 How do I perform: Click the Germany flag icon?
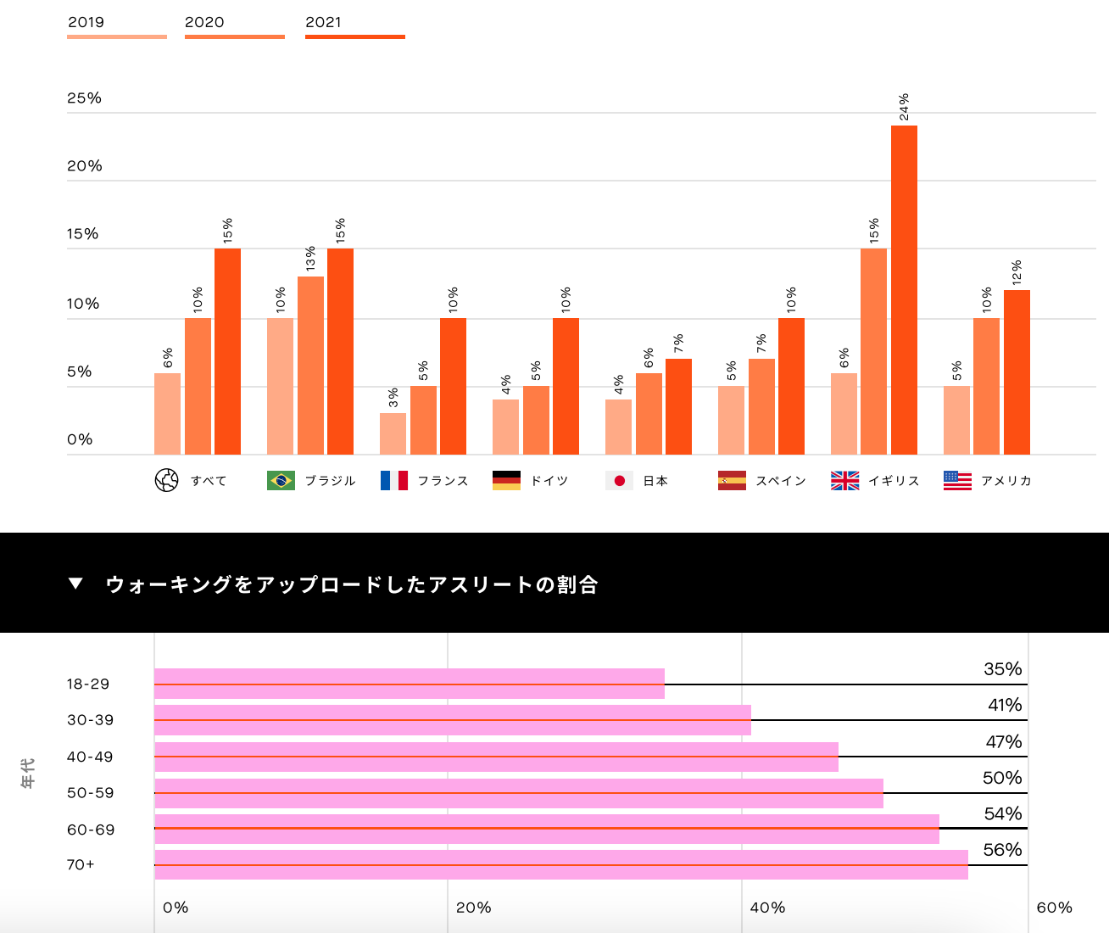click(506, 481)
